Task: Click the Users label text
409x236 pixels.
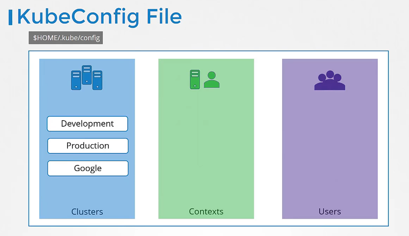Action: (x=330, y=212)
